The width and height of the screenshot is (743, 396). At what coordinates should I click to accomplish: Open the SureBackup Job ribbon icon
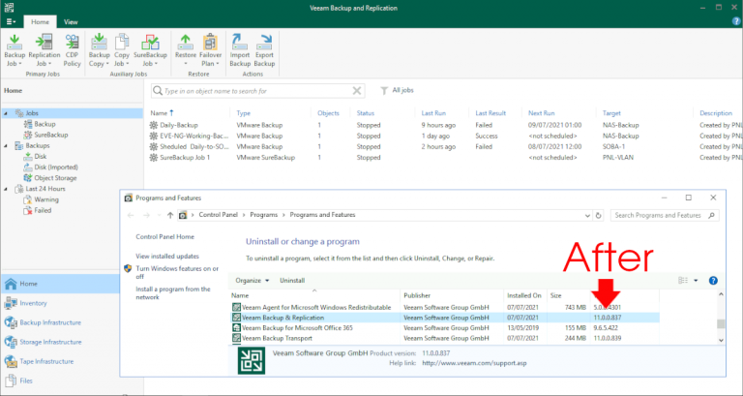[x=150, y=50]
